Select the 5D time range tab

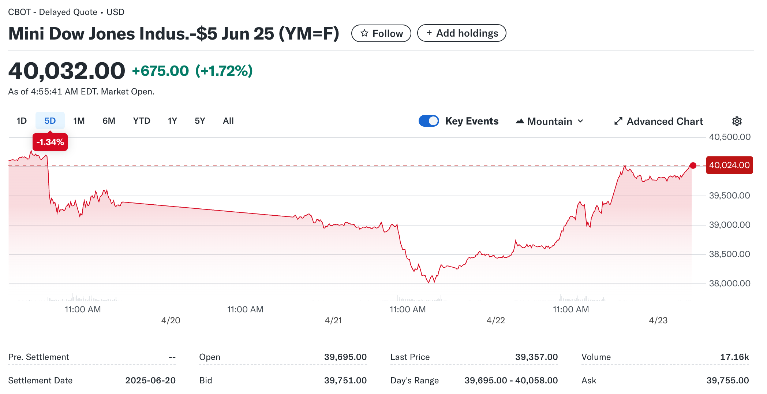(x=50, y=121)
